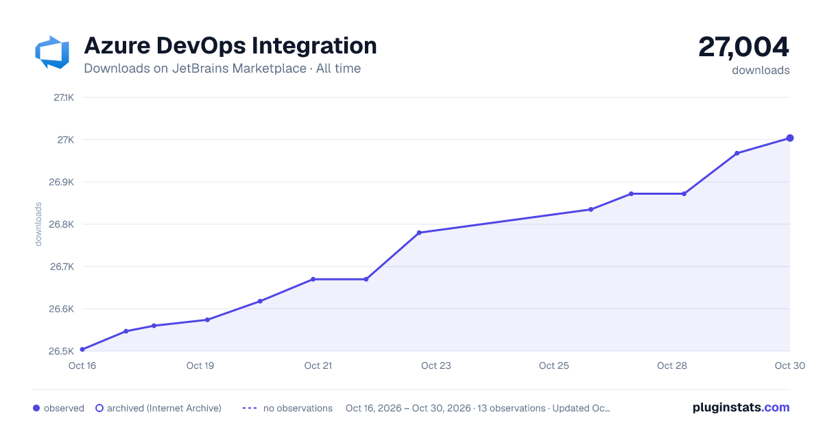Click the 'Downloads on JetBrains Marketplace · All time' subtitle
The width and height of the screenshot is (823, 432).
222,69
